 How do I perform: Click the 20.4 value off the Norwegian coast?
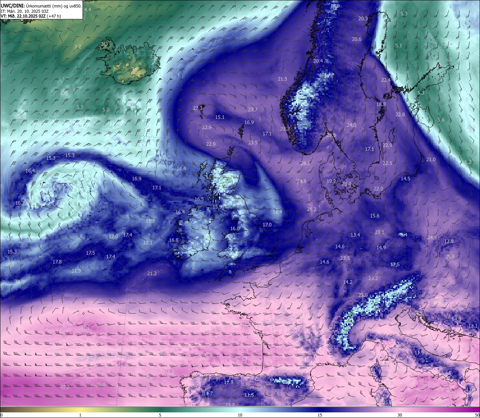pos(318,61)
